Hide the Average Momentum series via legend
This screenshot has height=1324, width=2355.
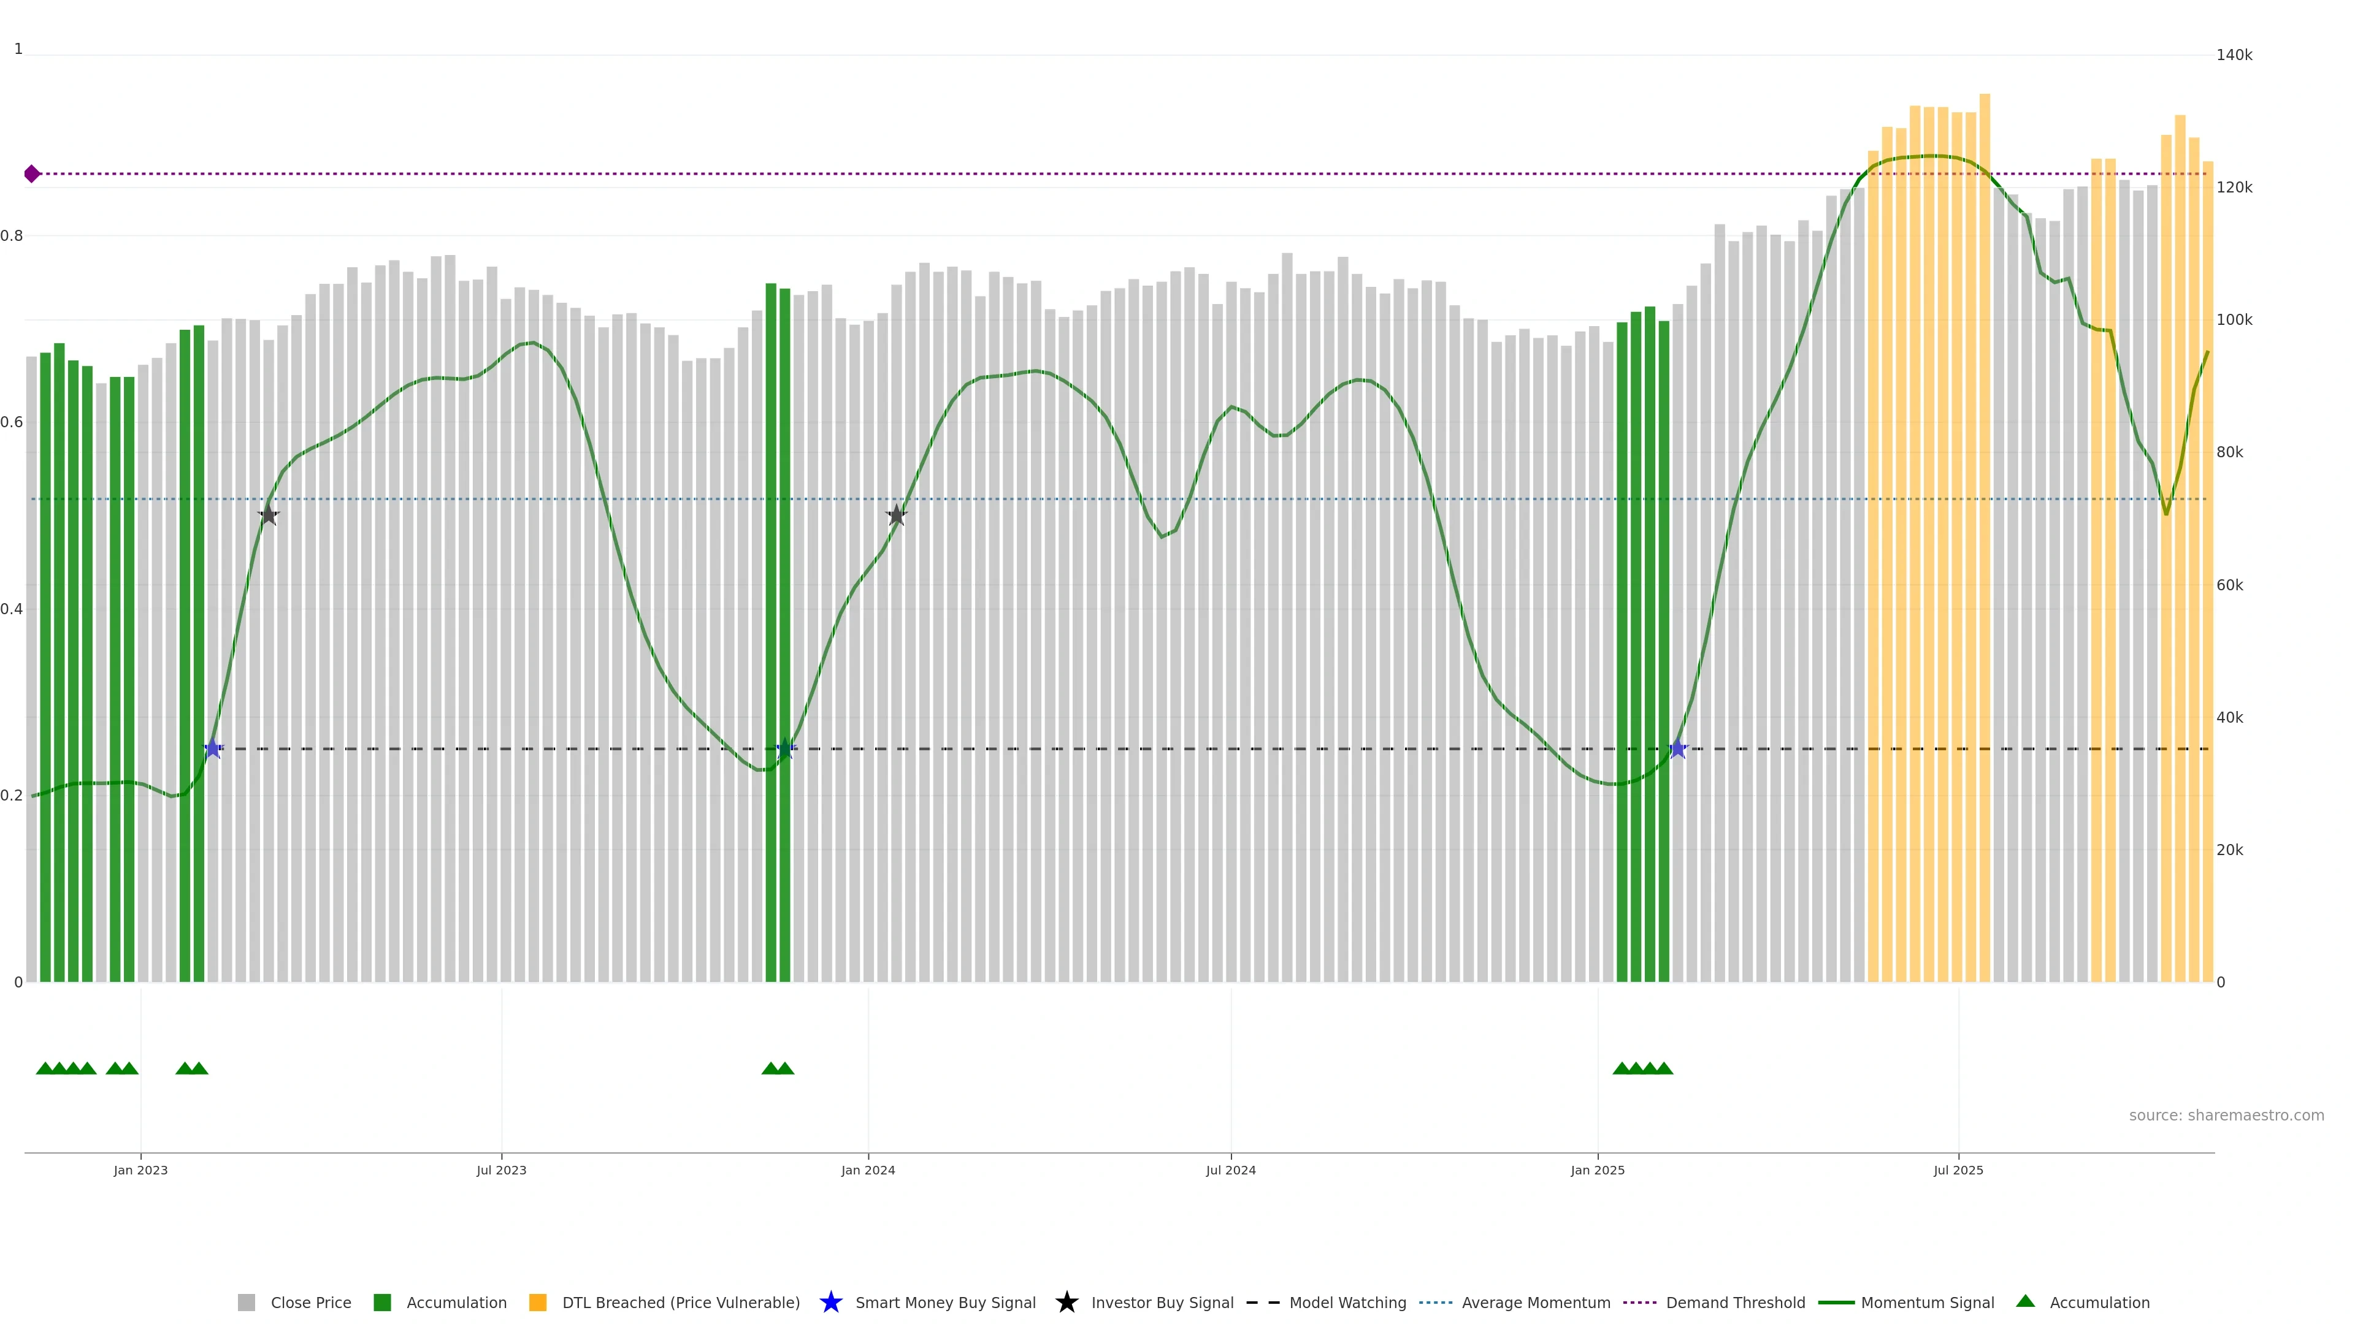[1535, 1303]
